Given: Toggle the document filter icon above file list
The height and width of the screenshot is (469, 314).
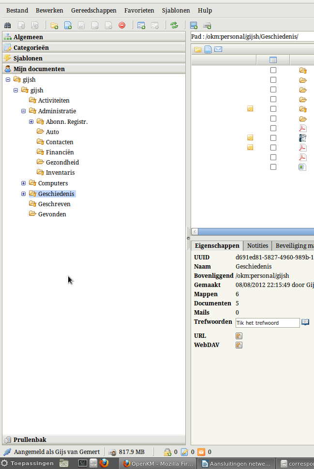Looking at the screenshot, I should 208,49.
